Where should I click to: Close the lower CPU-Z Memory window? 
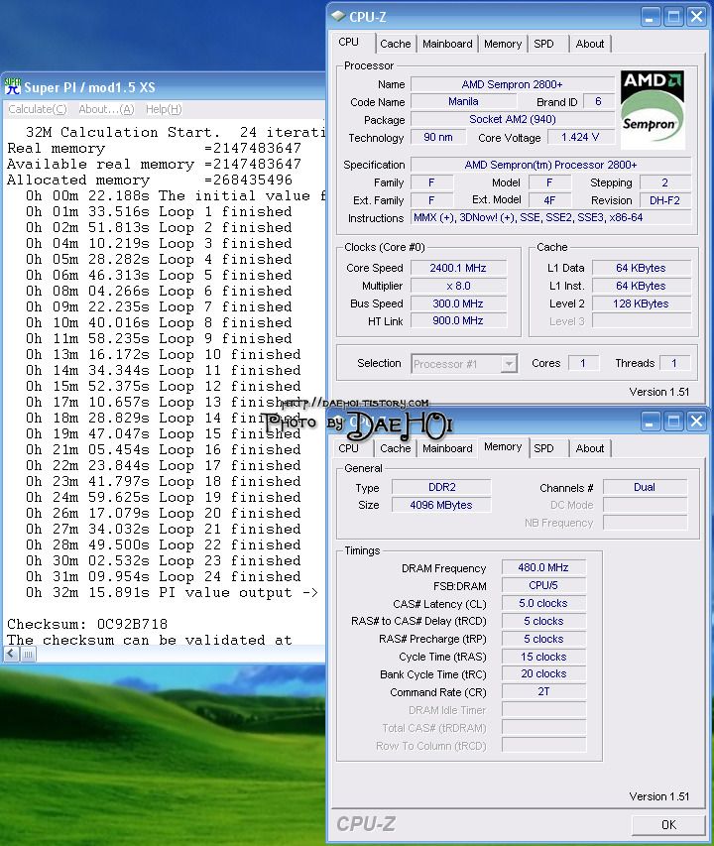697,421
